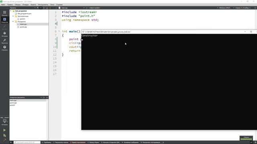Toggle the right sidebar button in status bar

tap(255, 142)
